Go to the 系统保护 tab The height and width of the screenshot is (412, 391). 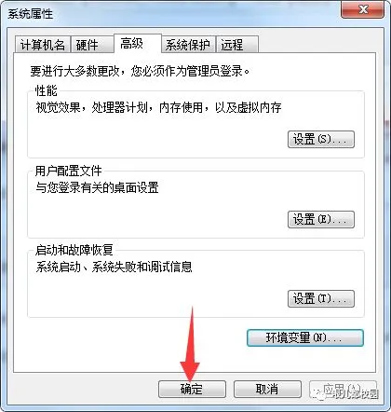pos(189,45)
